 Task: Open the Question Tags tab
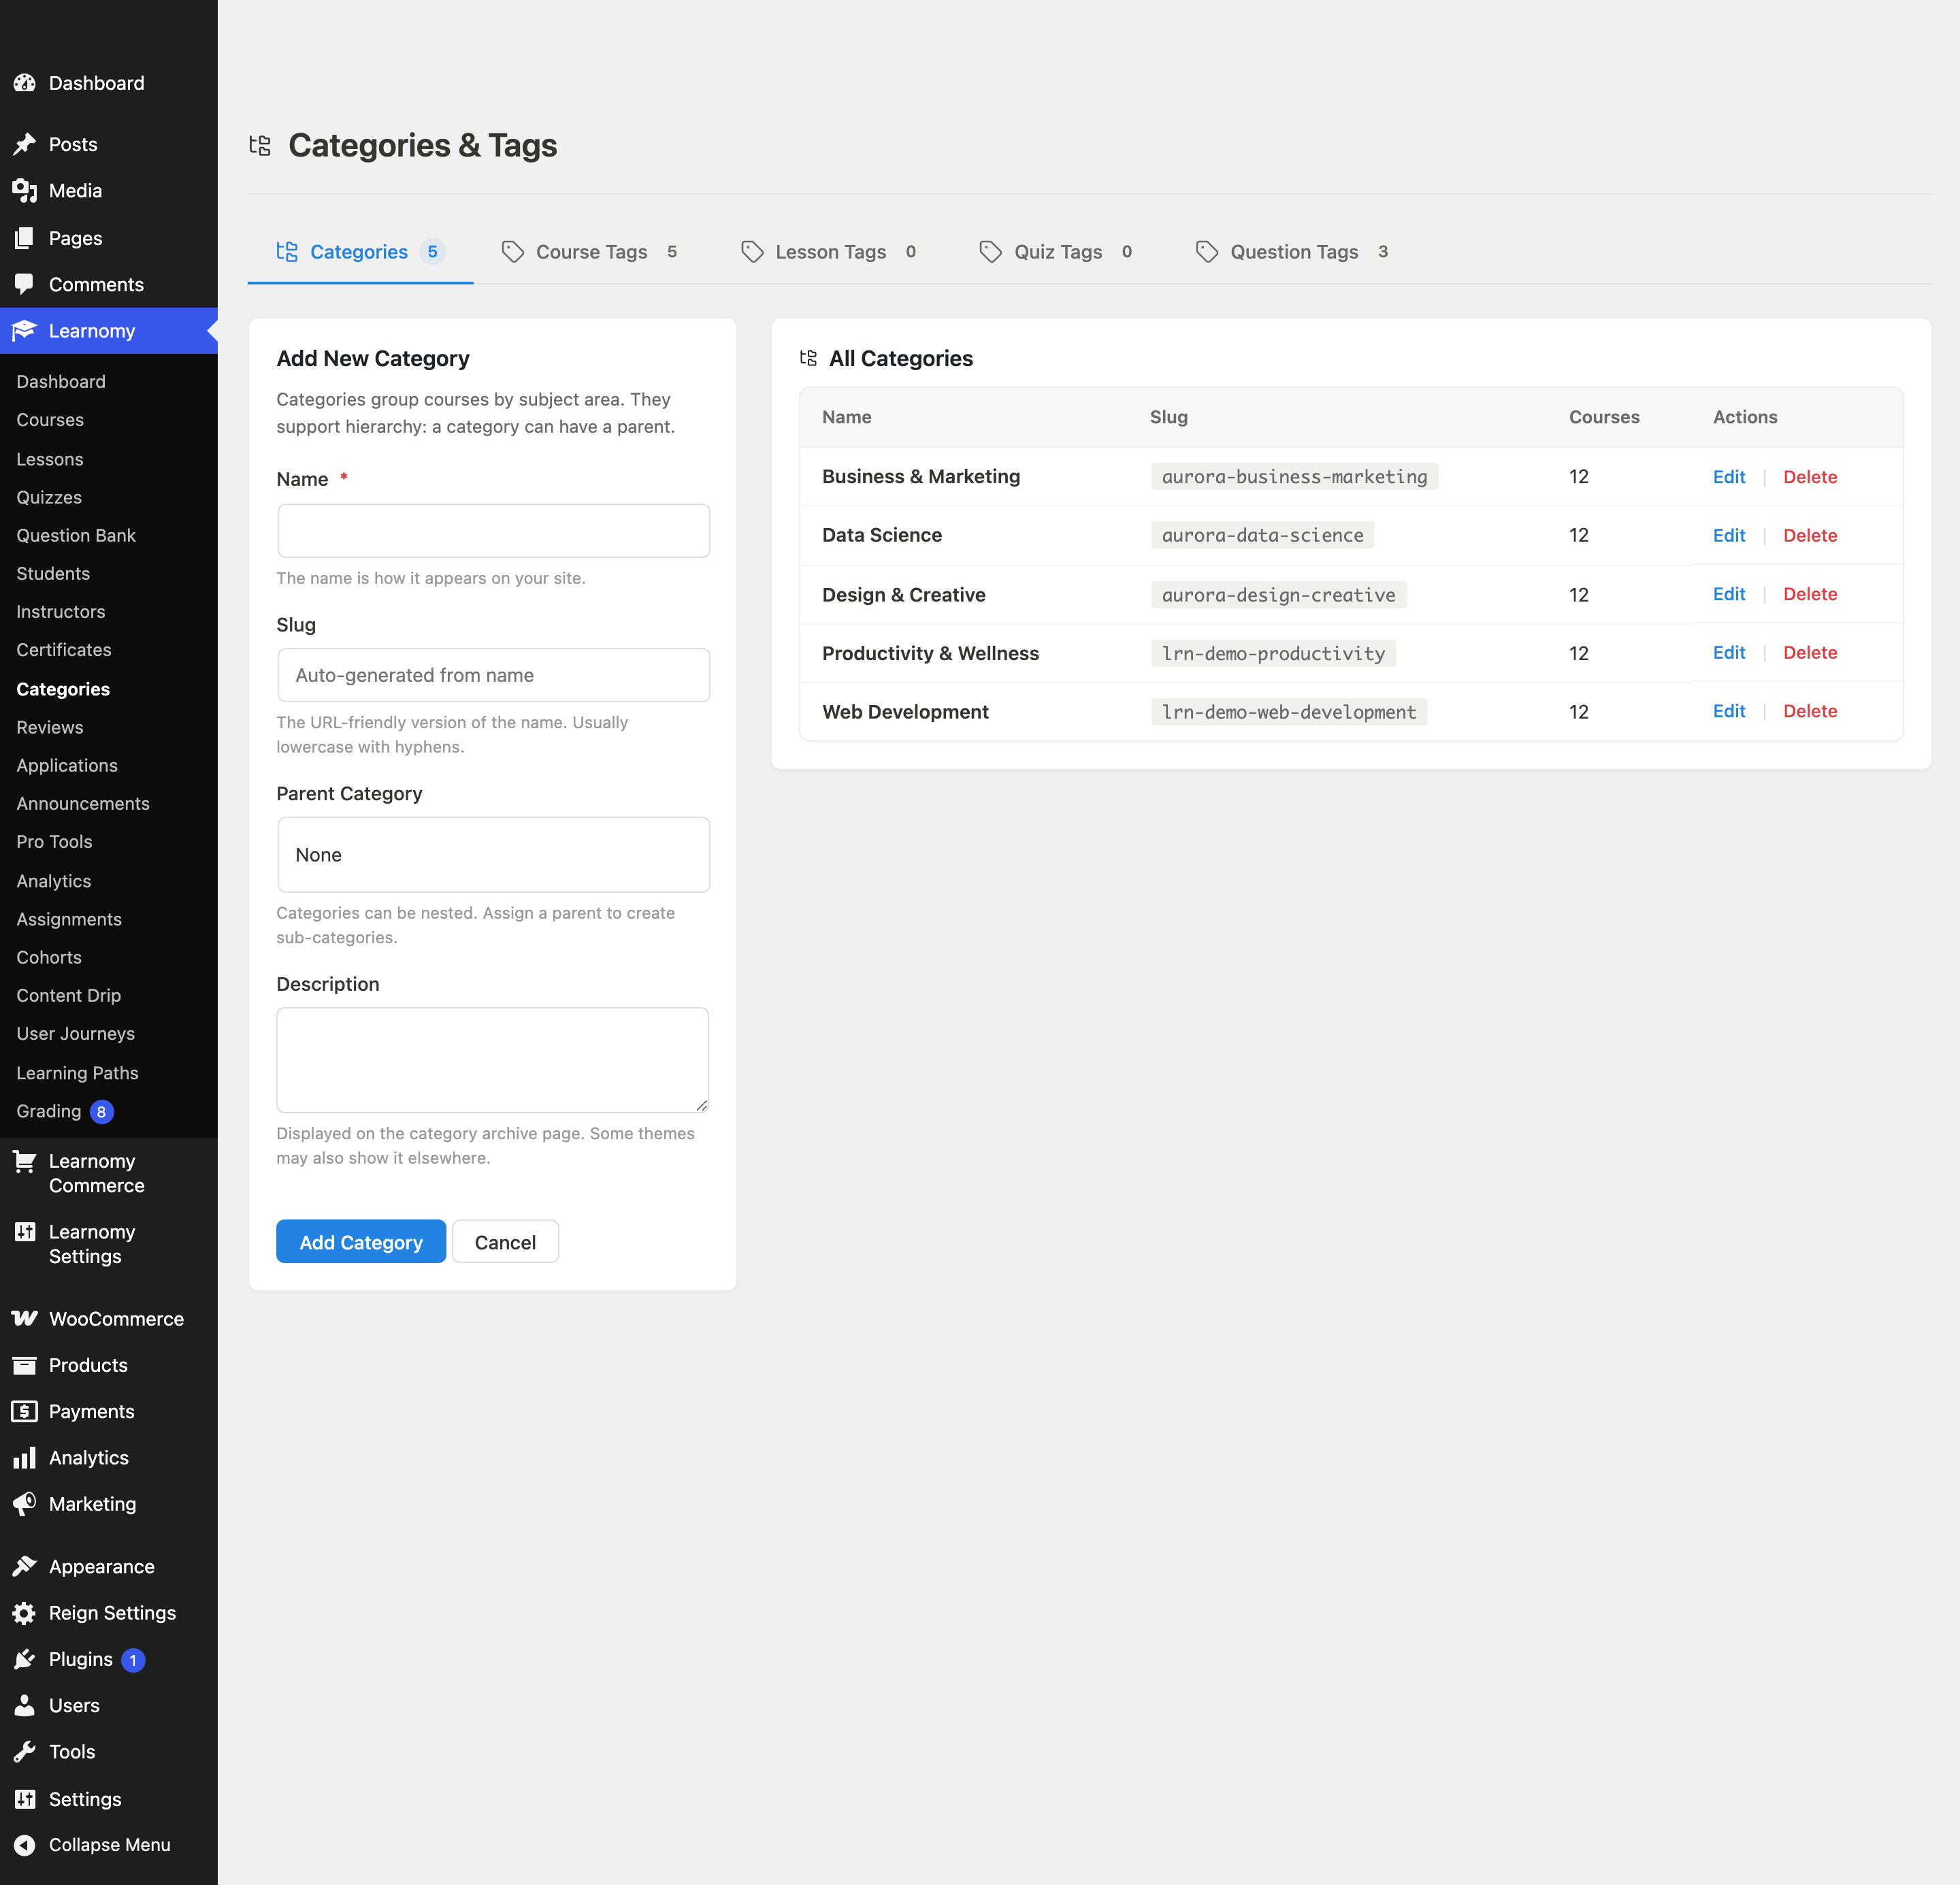pyautogui.click(x=1292, y=251)
